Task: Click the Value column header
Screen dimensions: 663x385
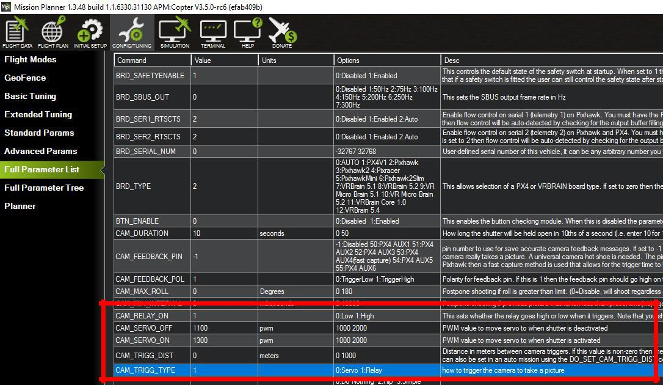Action: point(224,61)
